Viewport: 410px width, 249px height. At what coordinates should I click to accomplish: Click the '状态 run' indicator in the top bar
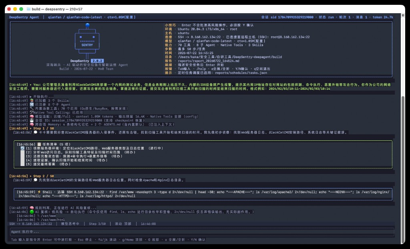click(x=326, y=17)
